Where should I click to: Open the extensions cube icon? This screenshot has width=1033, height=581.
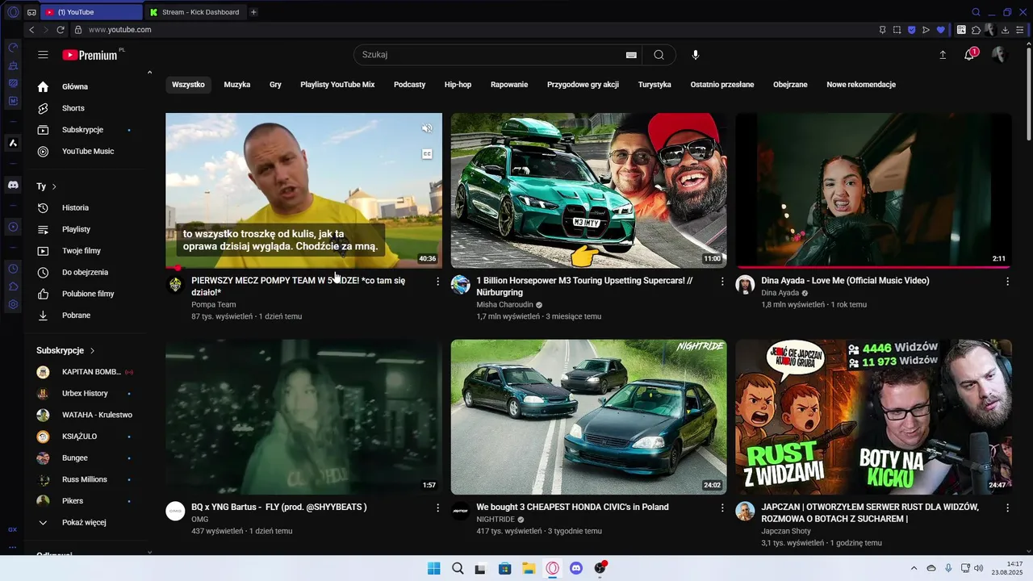click(x=976, y=30)
